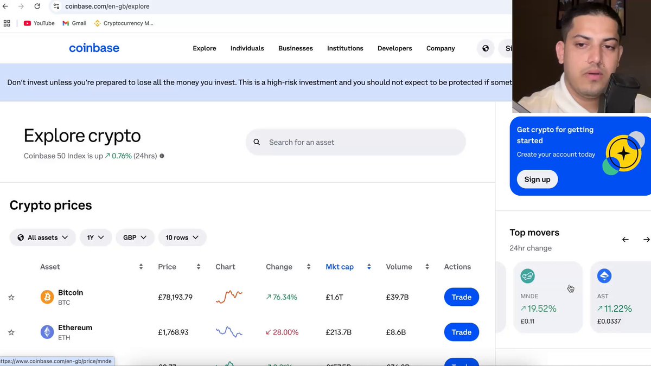The width and height of the screenshot is (651, 366).
Task: Open the Individuals menu
Action: click(x=247, y=48)
